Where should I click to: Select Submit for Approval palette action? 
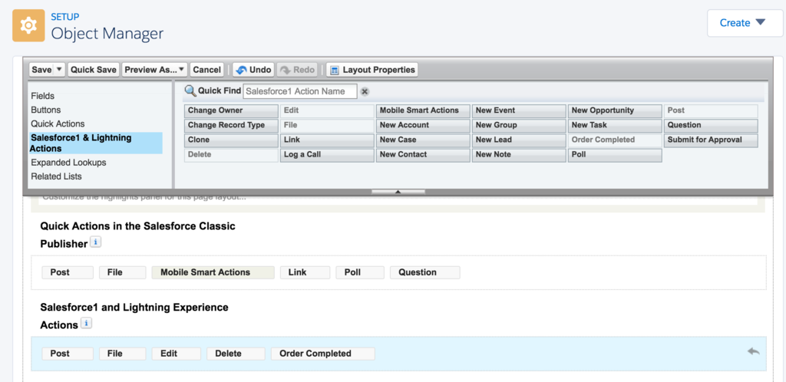coord(711,140)
